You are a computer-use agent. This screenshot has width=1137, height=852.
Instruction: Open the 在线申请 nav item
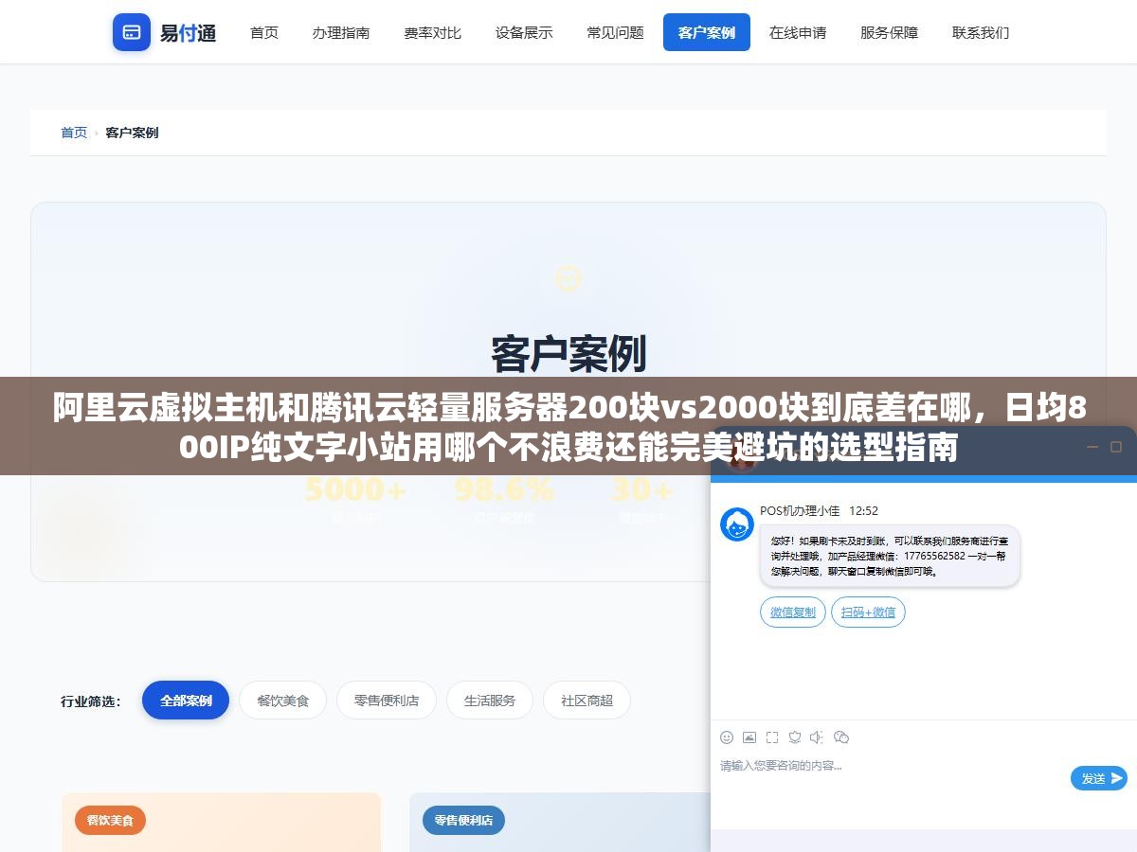(x=798, y=32)
